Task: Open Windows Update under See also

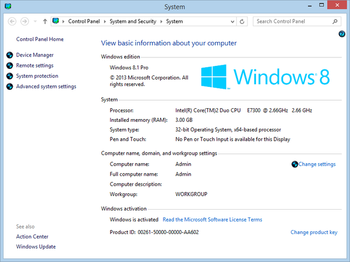Action: pyautogui.click(x=36, y=247)
